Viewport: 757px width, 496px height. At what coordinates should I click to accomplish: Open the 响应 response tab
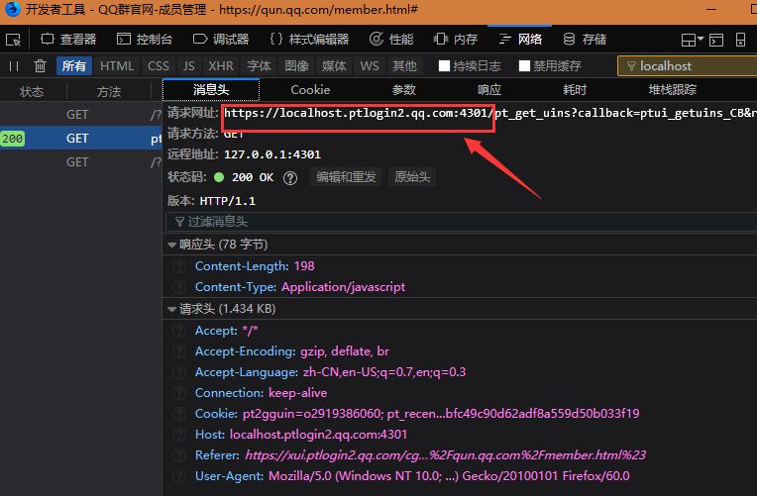click(489, 90)
